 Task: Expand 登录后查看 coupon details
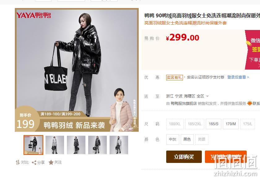click(x=238, y=77)
